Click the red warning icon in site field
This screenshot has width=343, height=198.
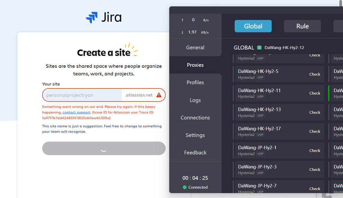tap(159, 95)
